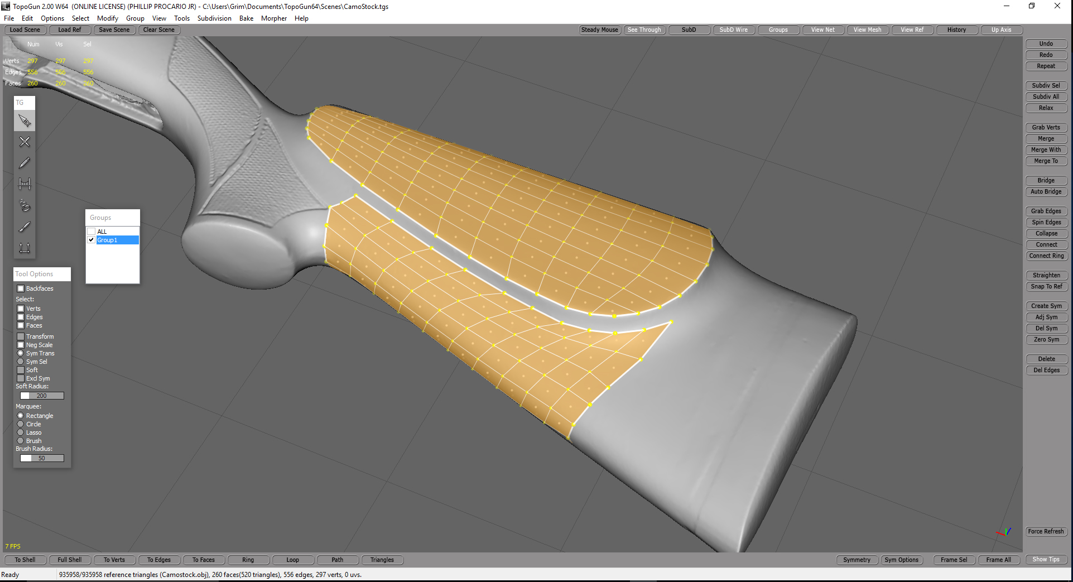Viewport: 1073px width, 582px height.
Task: Toggle the Faces select checkbox
Action: click(21, 325)
